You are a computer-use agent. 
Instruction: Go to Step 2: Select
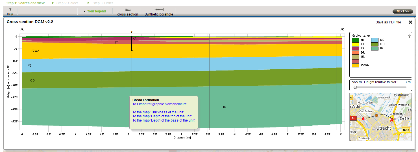[67, 3]
